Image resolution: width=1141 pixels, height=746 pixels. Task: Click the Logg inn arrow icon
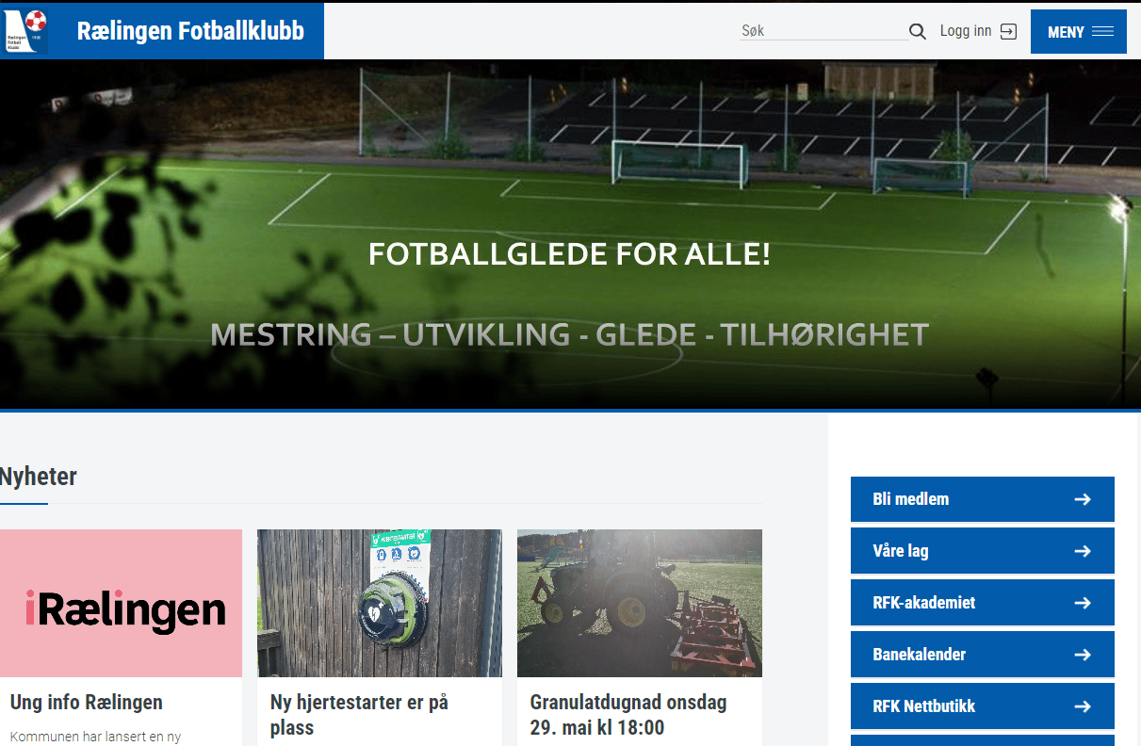1008,31
